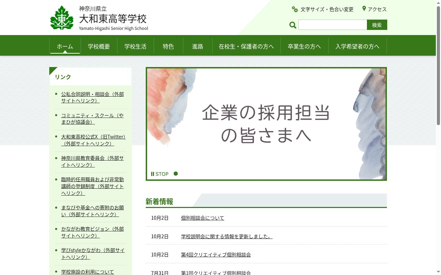The image size is (441, 275).
Task: Click the 新着情報 section heading
Action: pyautogui.click(x=159, y=201)
